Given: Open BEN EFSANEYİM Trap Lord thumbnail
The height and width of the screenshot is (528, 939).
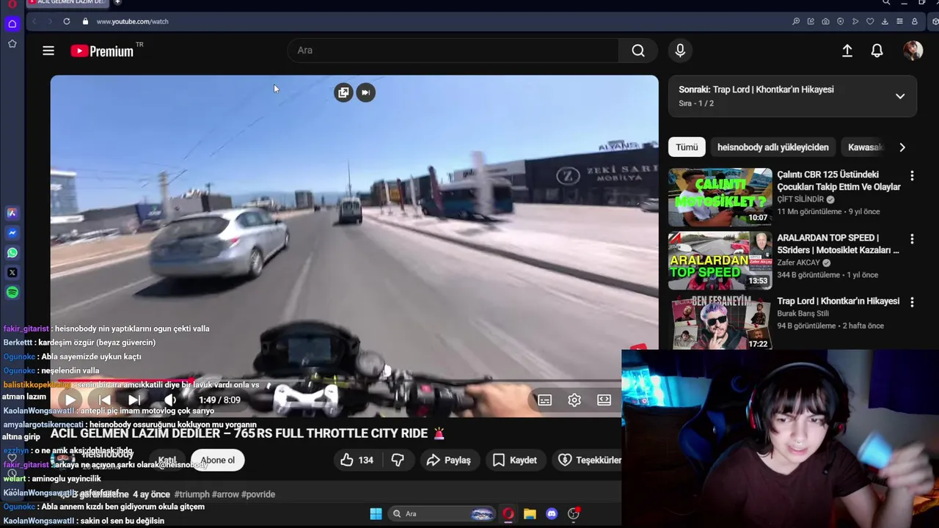Looking at the screenshot, I should [x=720, y=322].
